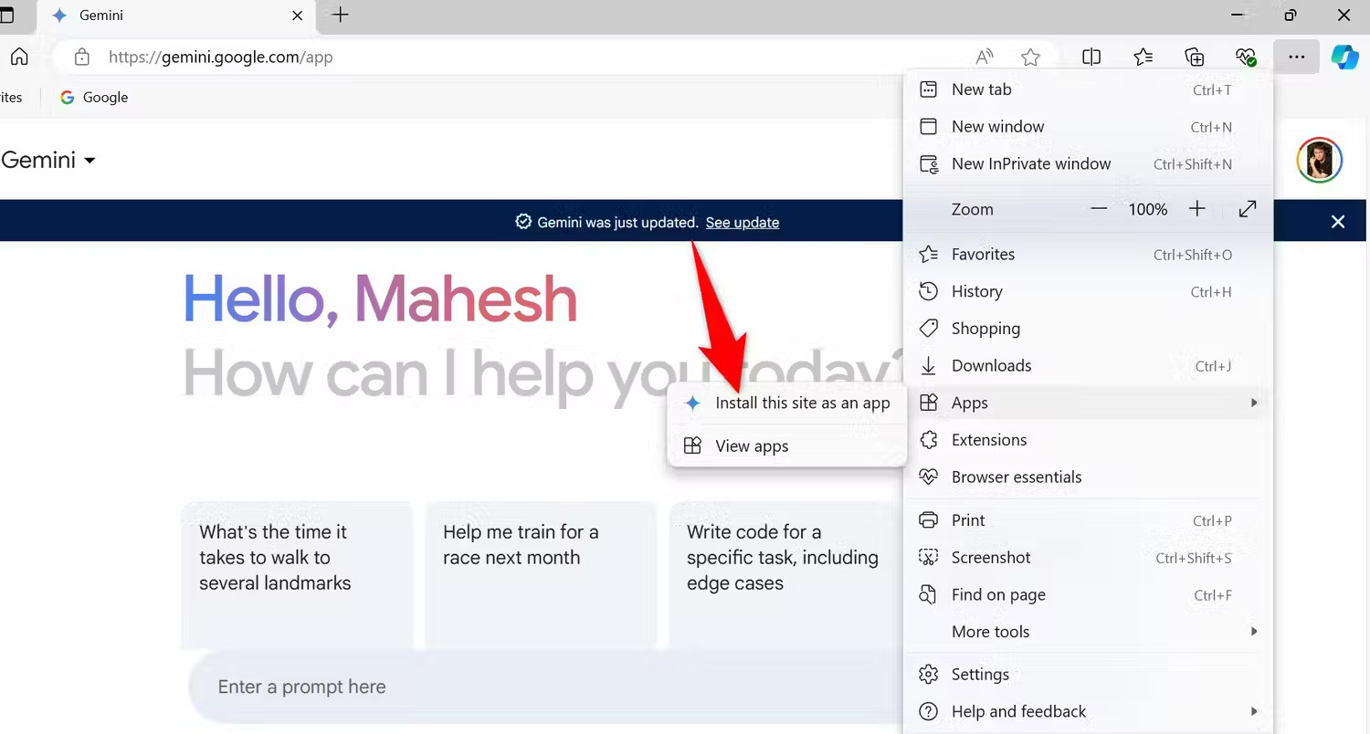Open Browser essentials heart icon in the toolbar

1246,58
